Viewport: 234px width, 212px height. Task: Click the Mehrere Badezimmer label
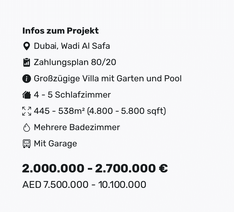(x=77, y=127)
